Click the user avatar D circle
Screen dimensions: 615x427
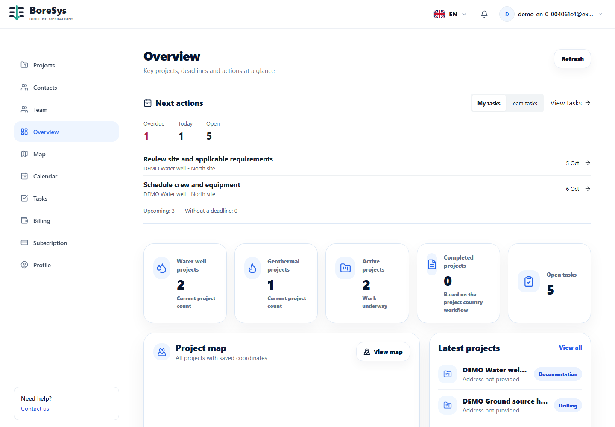(x=507, y=14)
